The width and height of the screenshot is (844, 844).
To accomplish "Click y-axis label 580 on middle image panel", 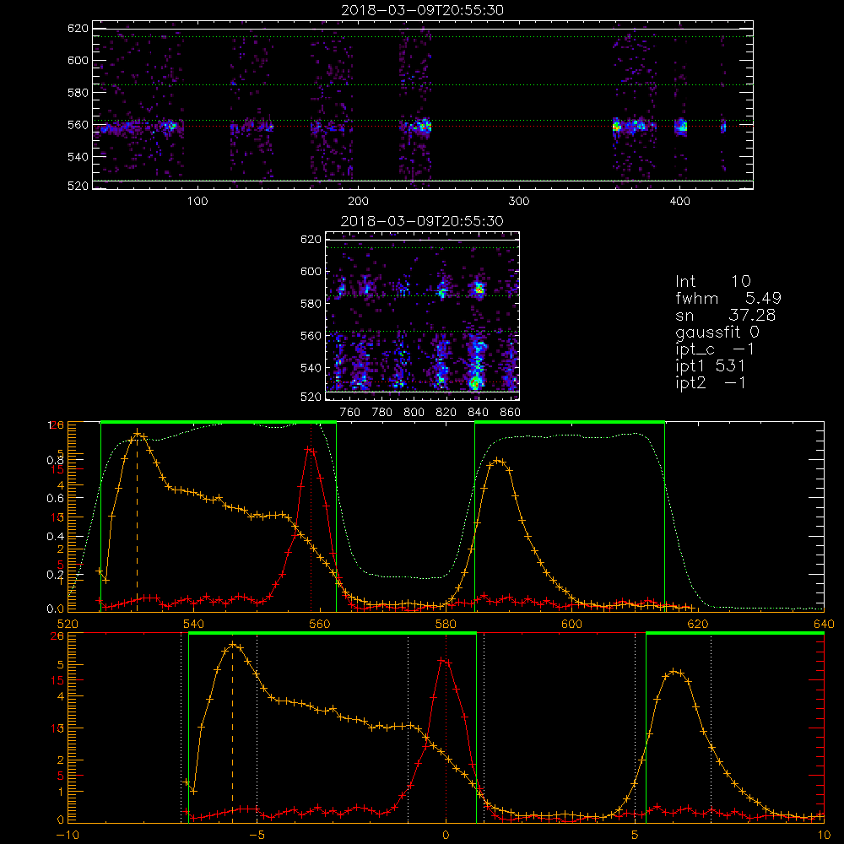I will pyautogui.click(x=311, y=304).
